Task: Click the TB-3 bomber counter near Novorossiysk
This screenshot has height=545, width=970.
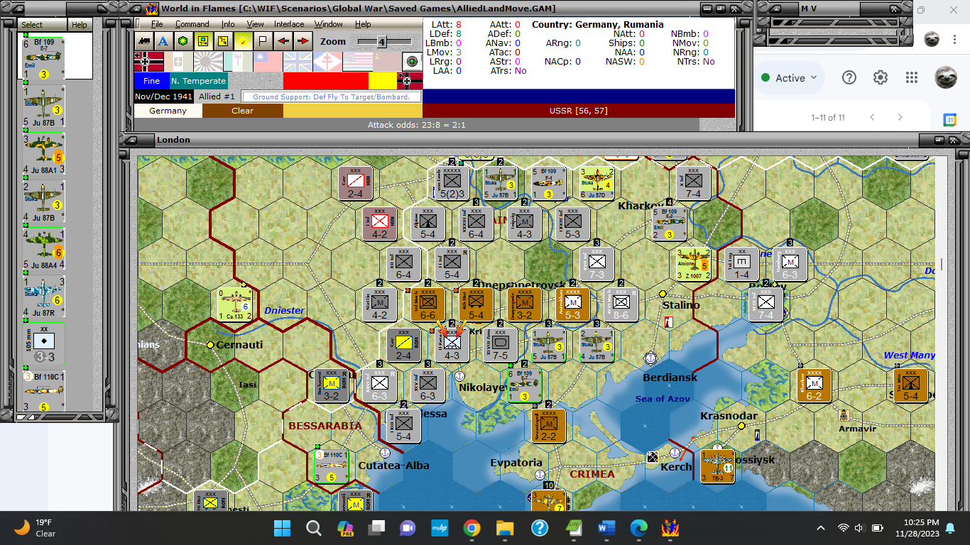Action: 717,466
